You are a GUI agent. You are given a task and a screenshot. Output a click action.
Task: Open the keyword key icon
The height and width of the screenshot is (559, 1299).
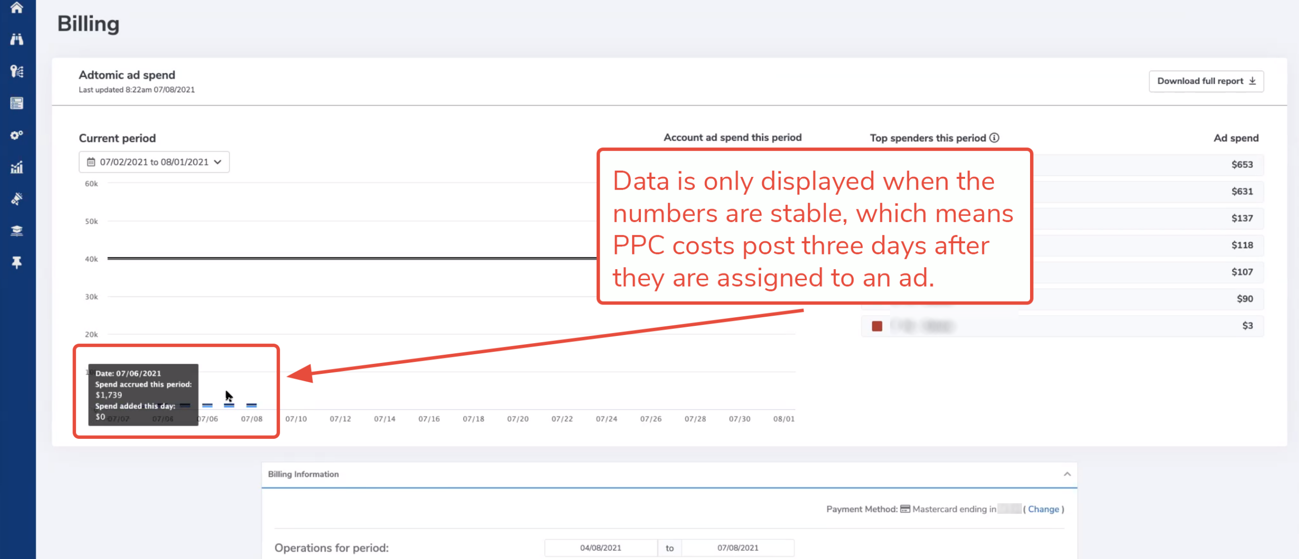17,71
